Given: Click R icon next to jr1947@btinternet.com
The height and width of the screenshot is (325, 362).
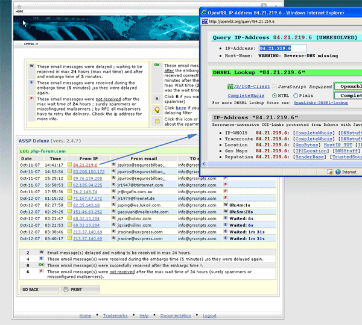Looking at the screenshot, I should (x=113, y=185).
